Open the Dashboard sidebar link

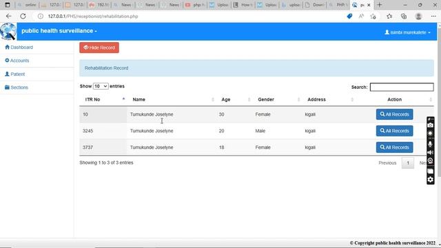[19, 48]
